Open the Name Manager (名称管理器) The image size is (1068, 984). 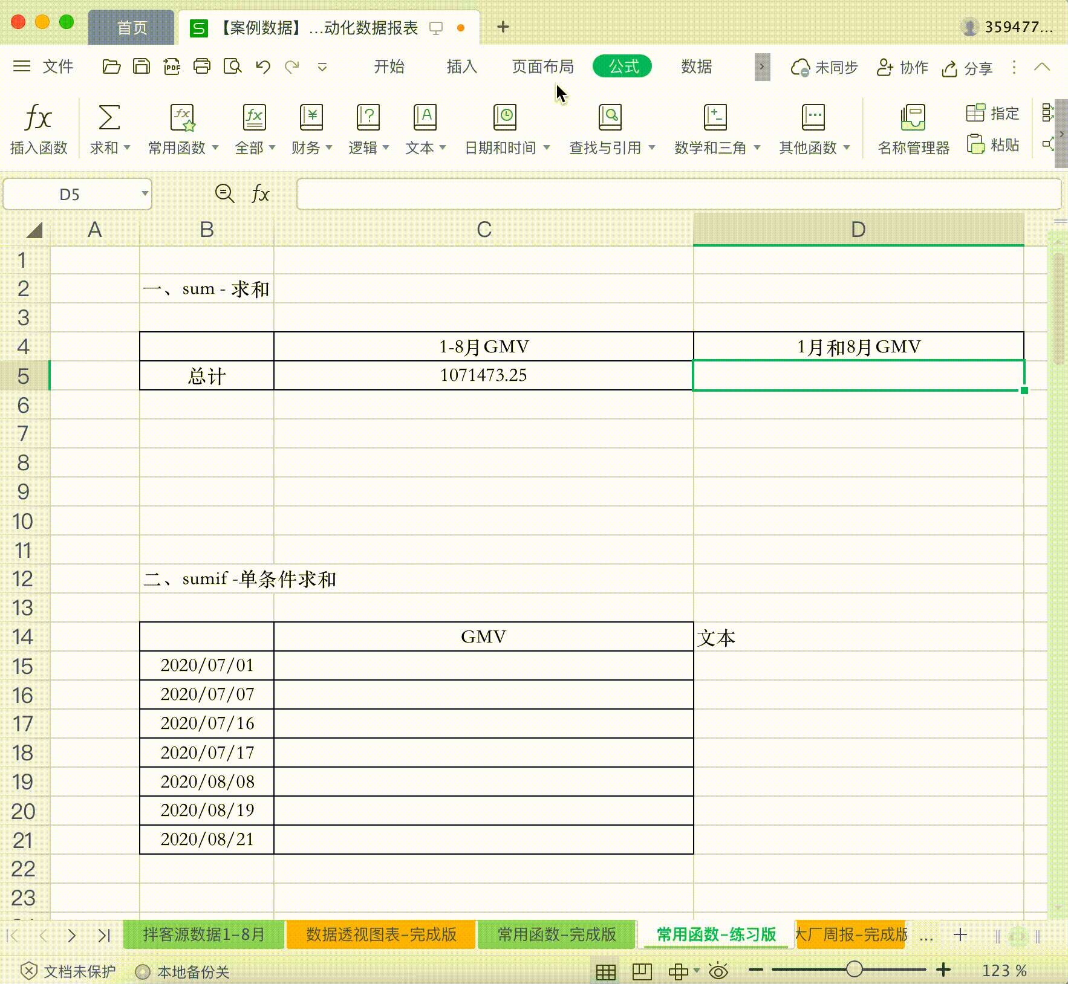(913, 129)
